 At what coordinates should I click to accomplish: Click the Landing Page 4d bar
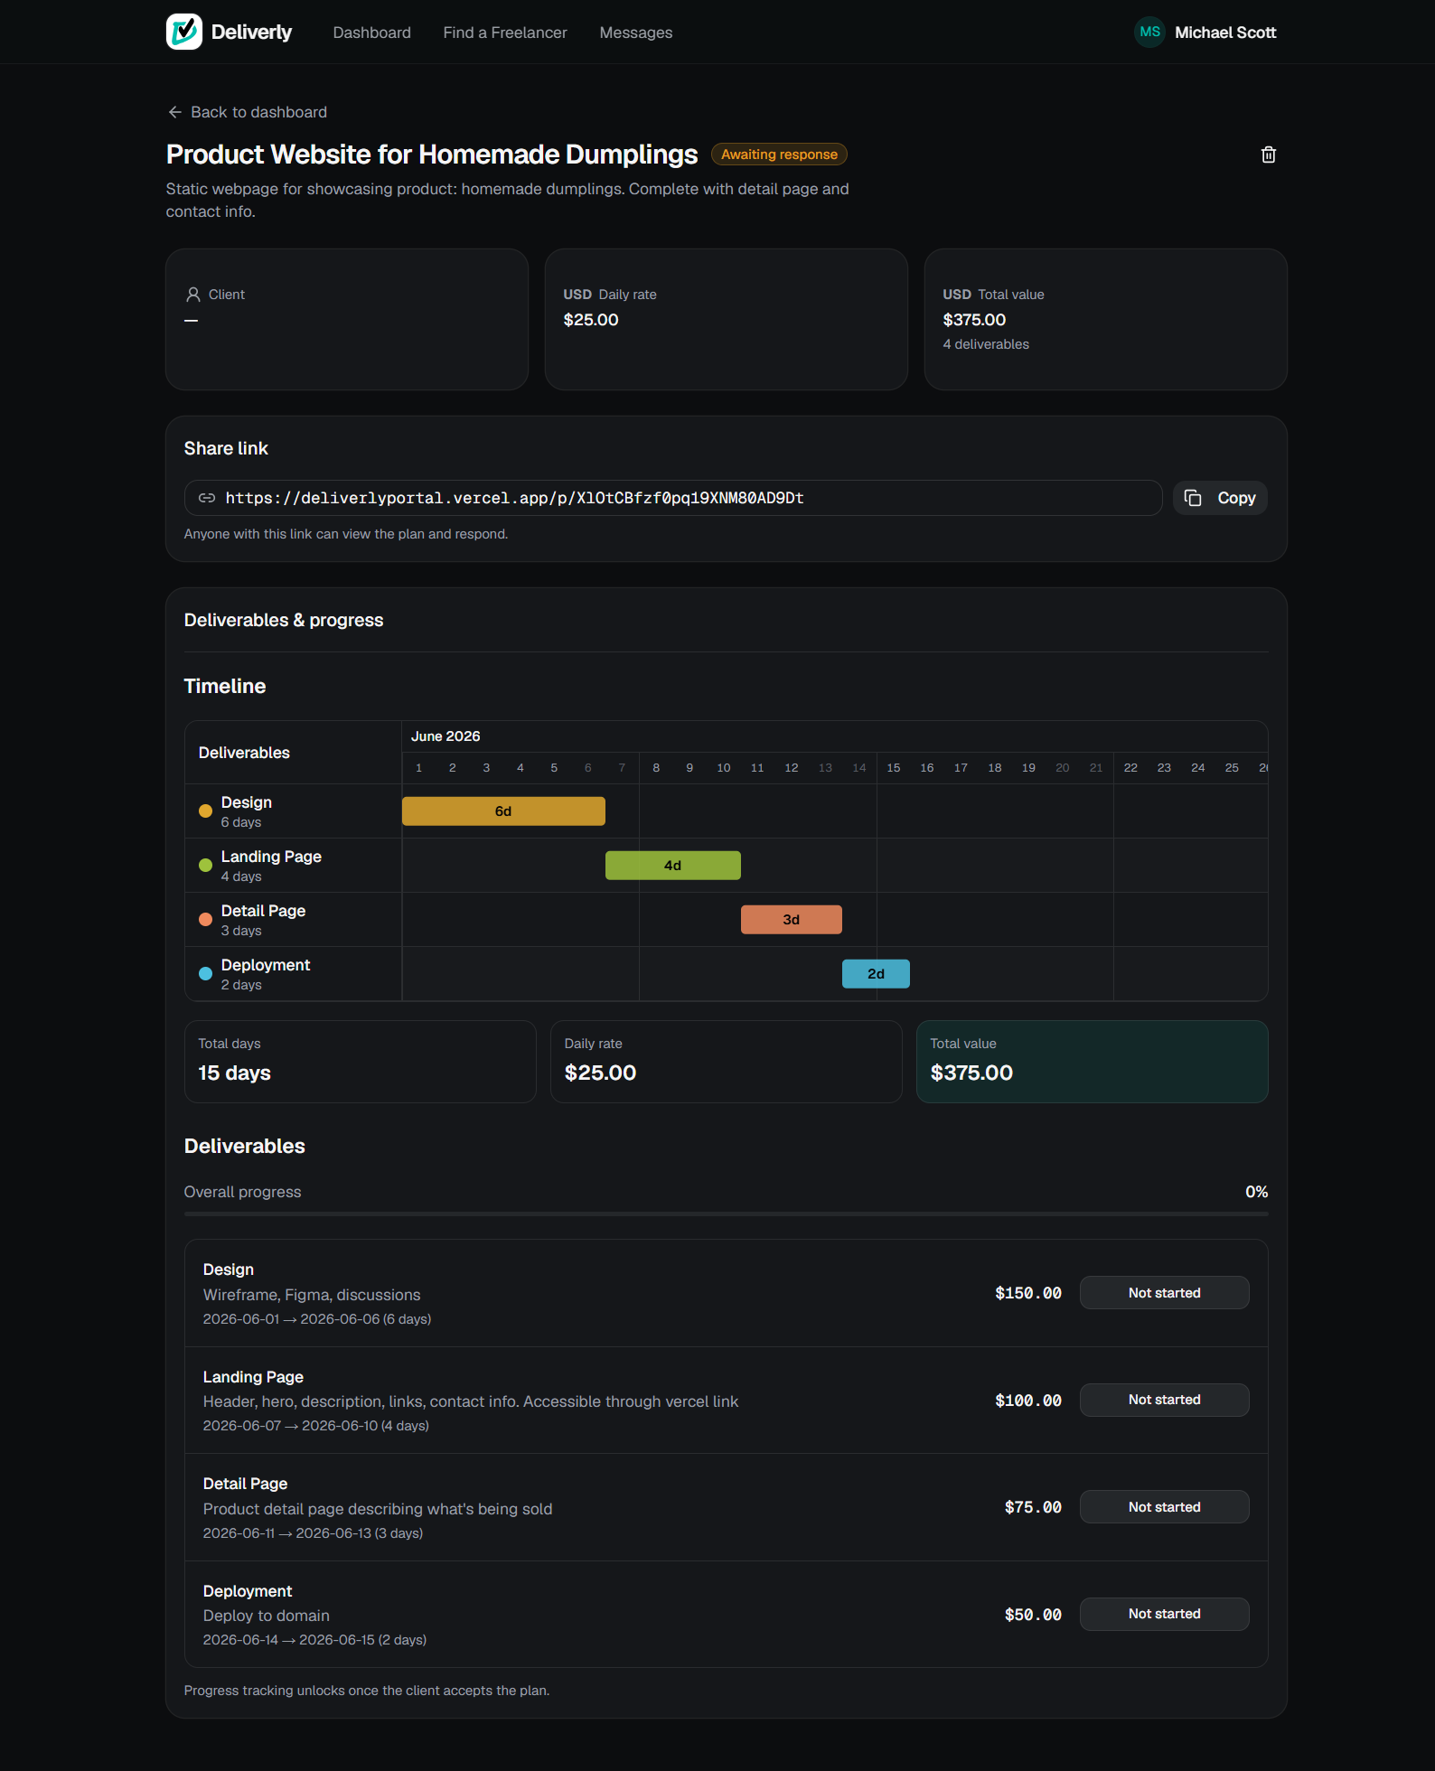(673, 866)
